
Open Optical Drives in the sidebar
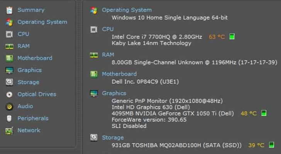point(37,94)
